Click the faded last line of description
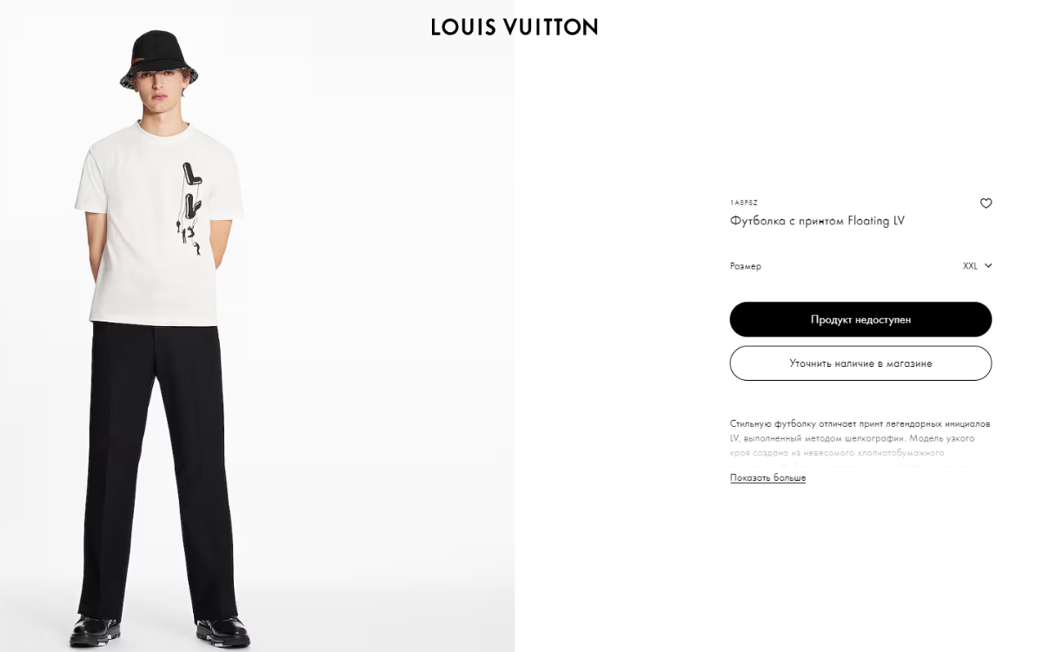The image size is (1043, 652). [860, 467]
